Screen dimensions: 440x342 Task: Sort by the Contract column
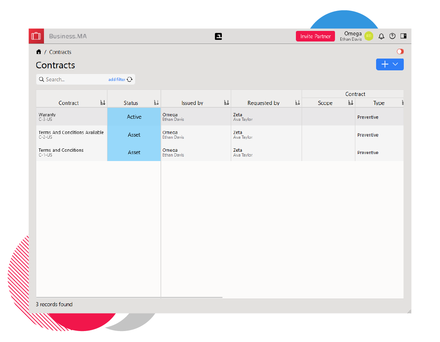point(103,103)
